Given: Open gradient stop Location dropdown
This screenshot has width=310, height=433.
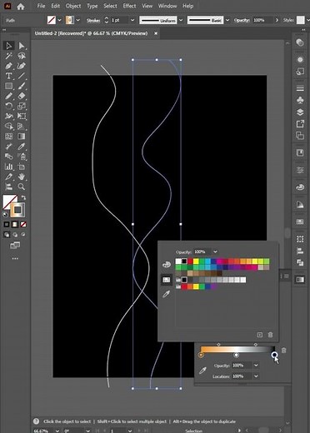Looking at the screenshot, I should 256,376.
